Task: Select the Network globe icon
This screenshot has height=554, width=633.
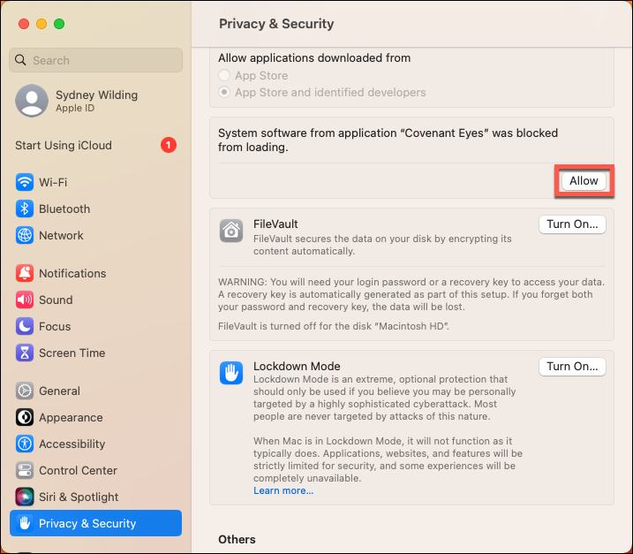Action: coord(24,236)
